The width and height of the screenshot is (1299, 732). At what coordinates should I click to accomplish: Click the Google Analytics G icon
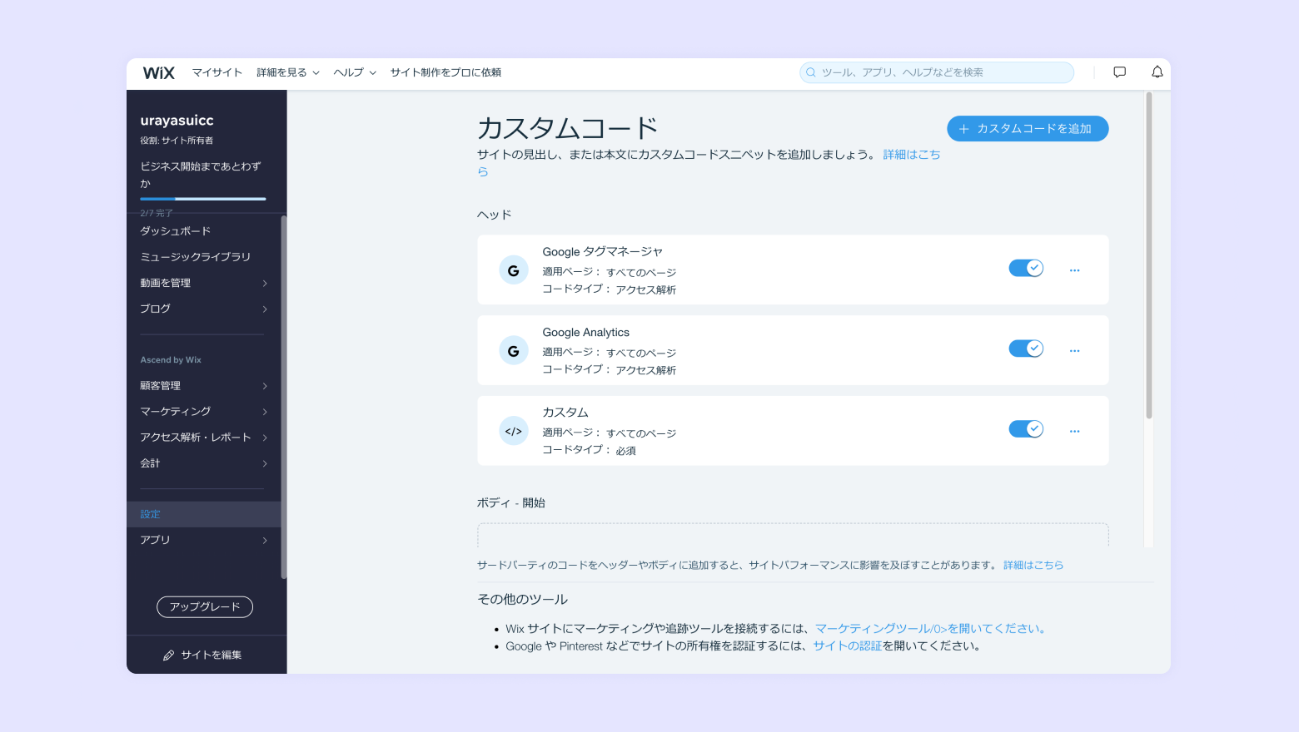click(514, 351)
